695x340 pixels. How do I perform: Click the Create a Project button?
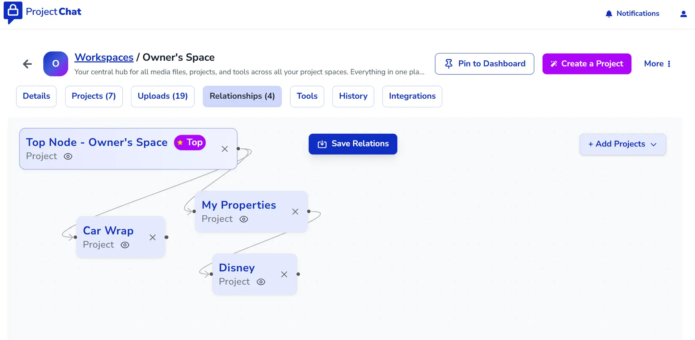point(586,64)
